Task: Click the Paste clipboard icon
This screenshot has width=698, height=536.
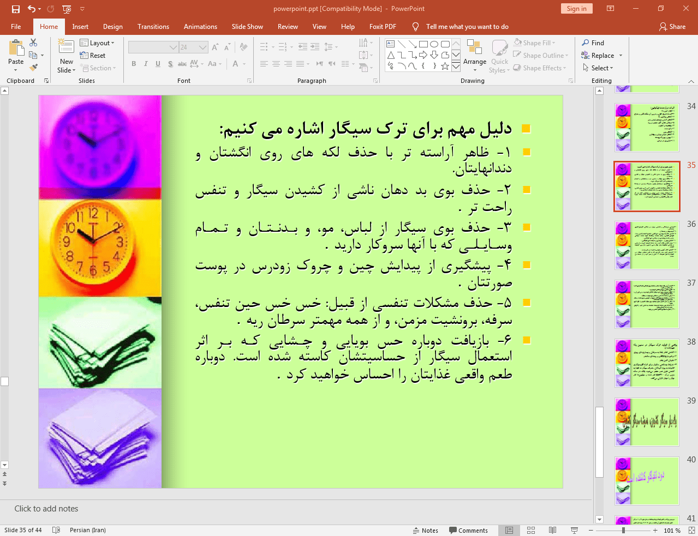Action: [x=16, y=49]
